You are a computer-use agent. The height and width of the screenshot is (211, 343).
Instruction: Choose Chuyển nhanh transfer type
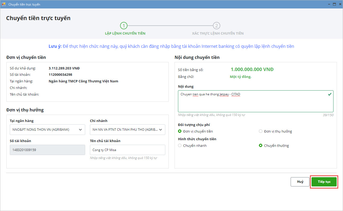[180, 146]
